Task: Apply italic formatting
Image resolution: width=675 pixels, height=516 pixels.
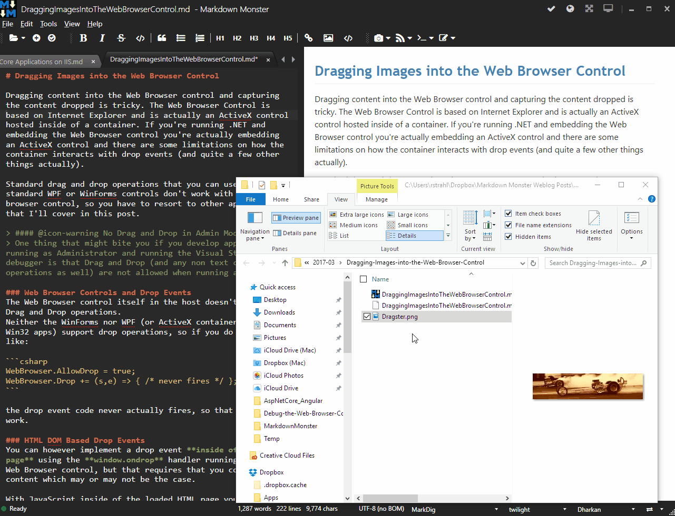Action: (x=102, y=37)
